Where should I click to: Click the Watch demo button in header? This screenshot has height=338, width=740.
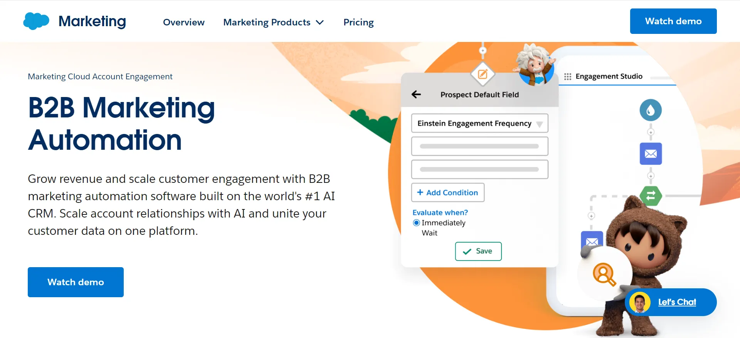click(x=673, y=21)
